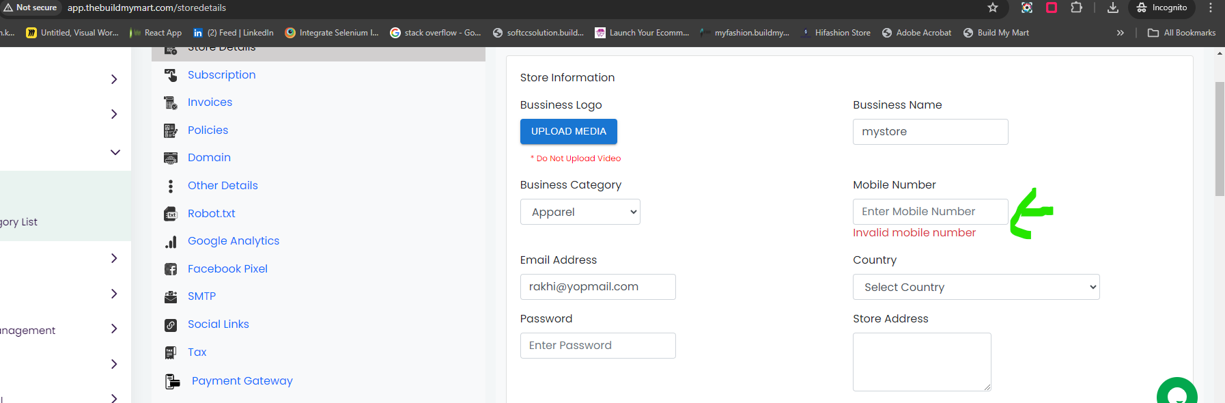Screen dimensions: 1225x403
Task: Expand the second left sidebar chevron
Action: (114, 114)
